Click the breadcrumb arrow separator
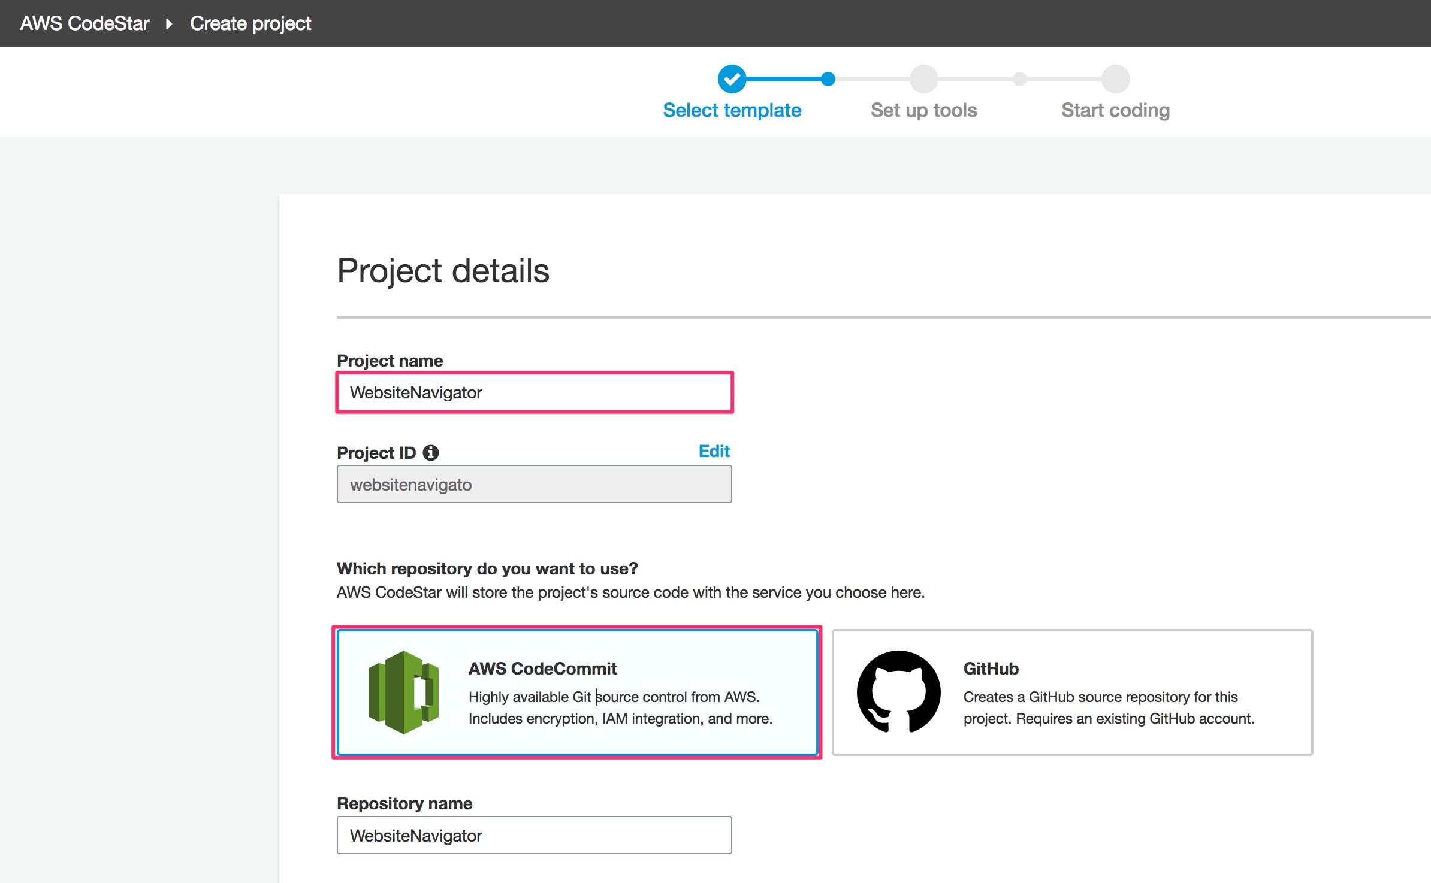Screen dimensions: 1431x883 click(x=169, y=24)
